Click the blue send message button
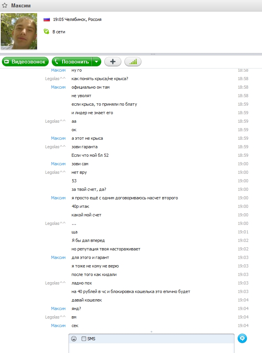Image resolution: width=262 pixels, height=353 pixels. (x=242, y=338)
